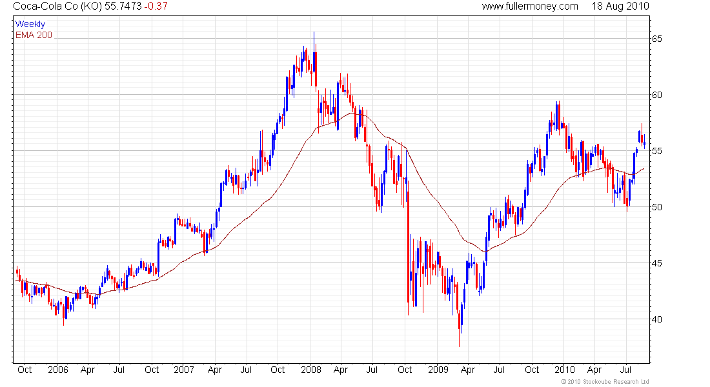
Task: Open the www.fullermoney.com text link
Action: 530,6
